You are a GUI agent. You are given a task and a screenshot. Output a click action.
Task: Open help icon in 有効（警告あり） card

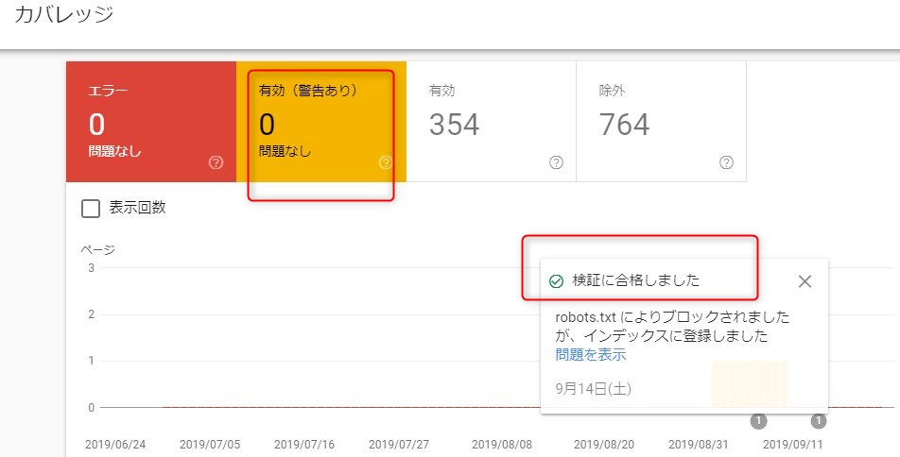point(385,162)
